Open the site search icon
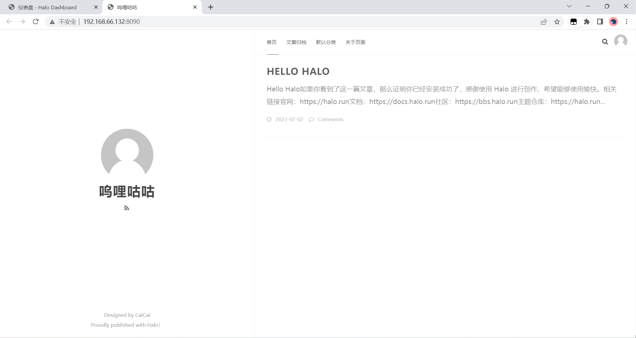Screen dimensions: 636x338 [x=605, y=42]
